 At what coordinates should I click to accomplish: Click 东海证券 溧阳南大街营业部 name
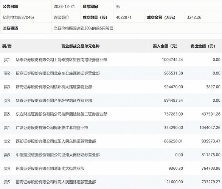pyautogui.click(x=50, y=168)
